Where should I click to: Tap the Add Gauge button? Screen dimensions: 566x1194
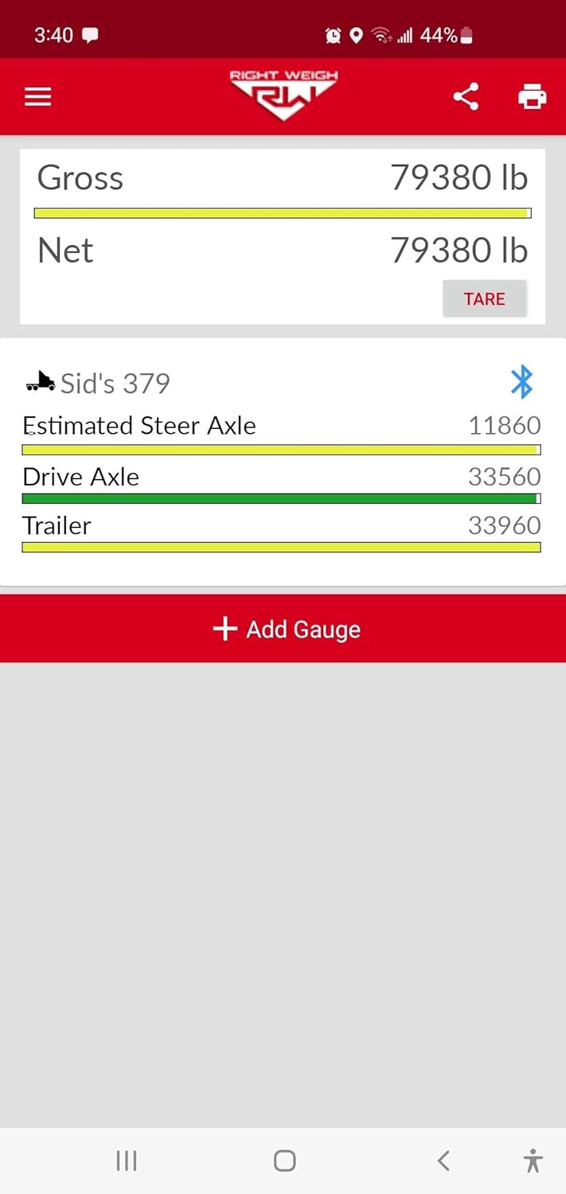[283, 629]
